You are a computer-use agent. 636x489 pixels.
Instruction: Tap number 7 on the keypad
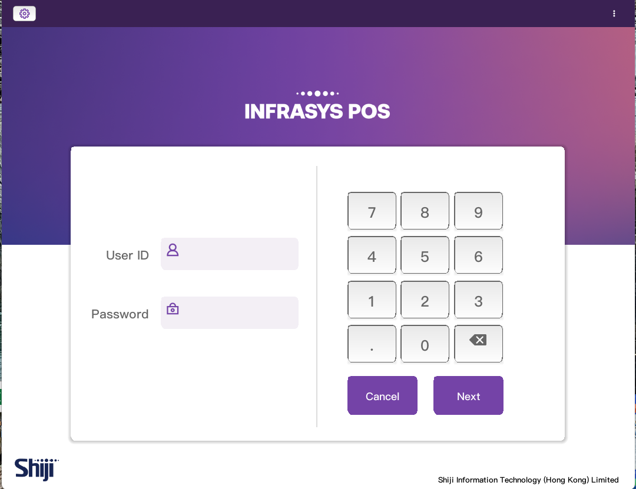[372, 211]
